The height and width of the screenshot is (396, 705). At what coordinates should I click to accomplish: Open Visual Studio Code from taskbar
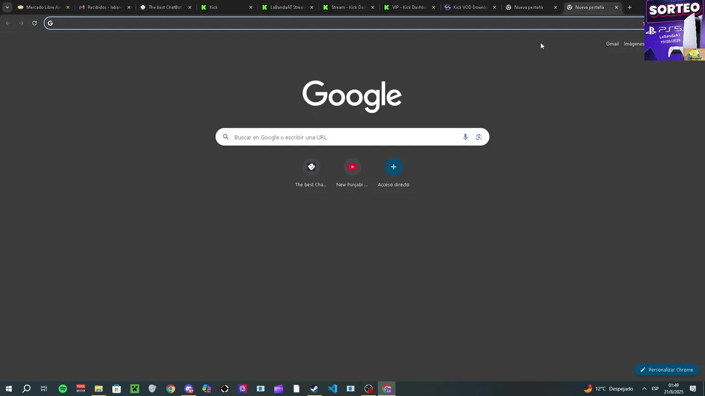click(x=333, y=389)
